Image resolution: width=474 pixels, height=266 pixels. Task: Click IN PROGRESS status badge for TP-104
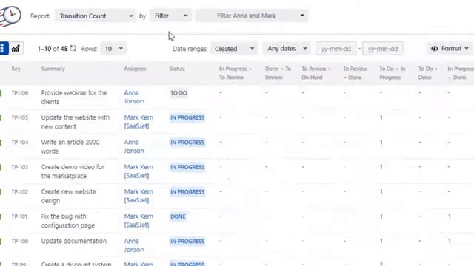pos(187,143)
